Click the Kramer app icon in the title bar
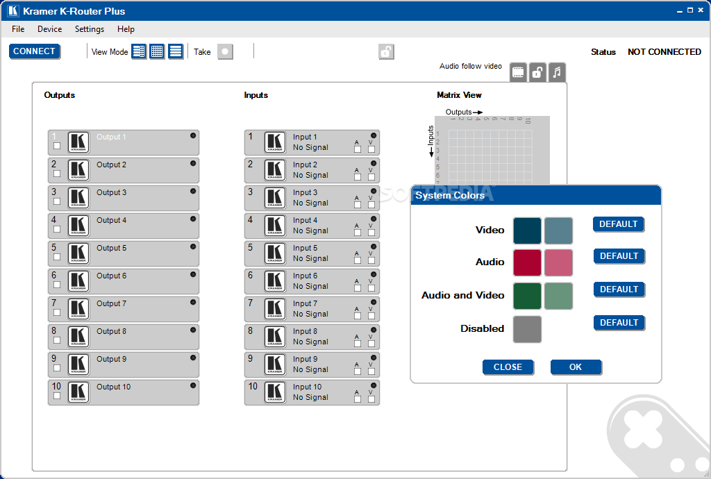The image size is (711, 479). pyautogui.click(x=13, y=10)
